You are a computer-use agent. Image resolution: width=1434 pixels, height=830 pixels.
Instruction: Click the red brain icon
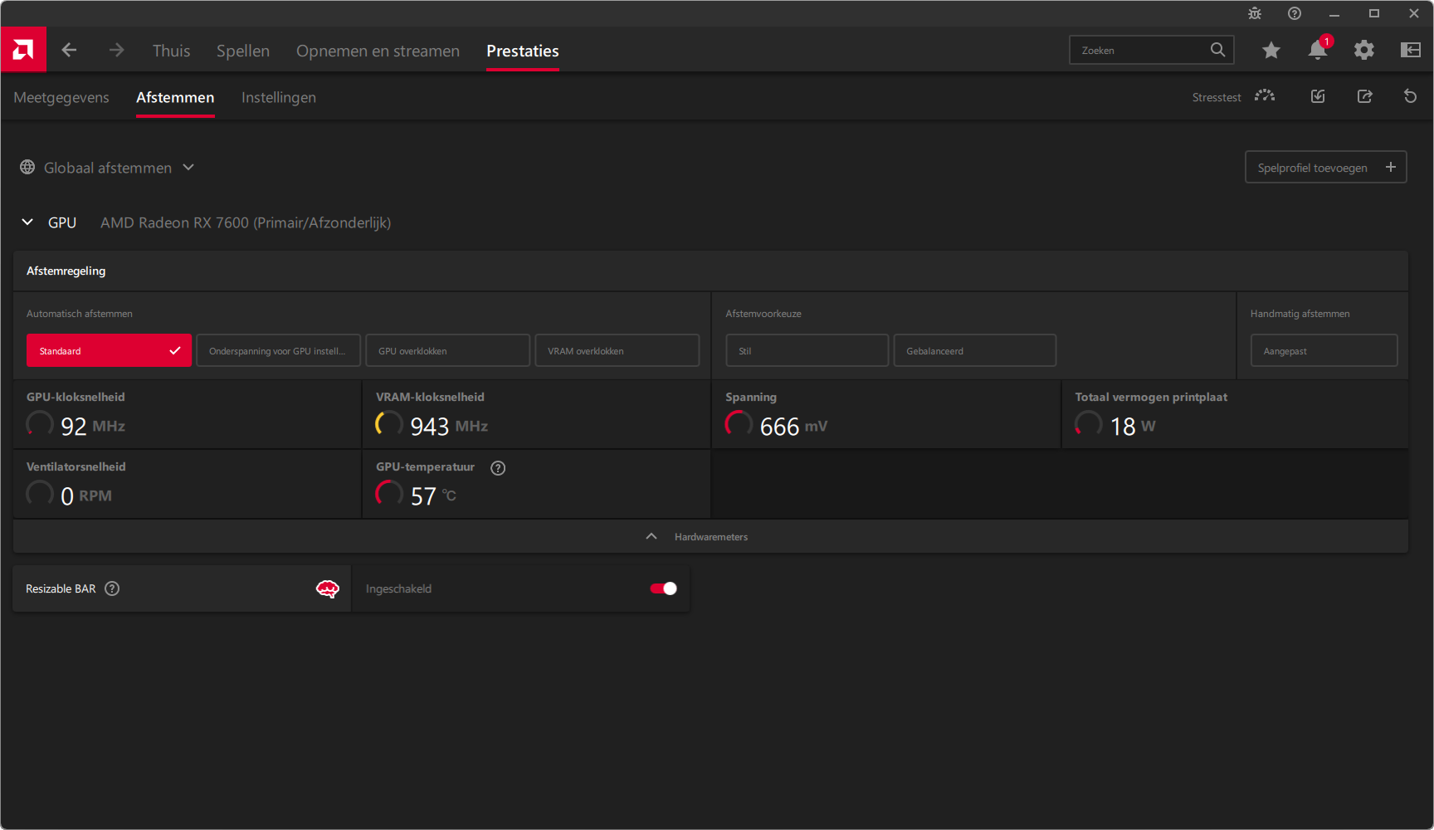click(x=328, y=588)
